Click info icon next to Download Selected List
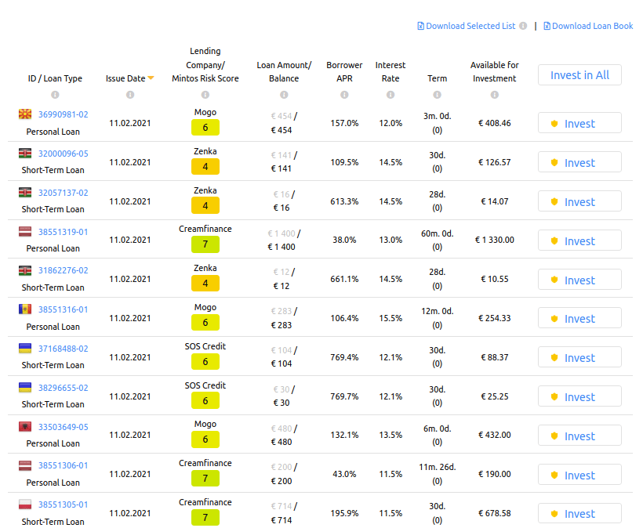 tap(523, 26)
